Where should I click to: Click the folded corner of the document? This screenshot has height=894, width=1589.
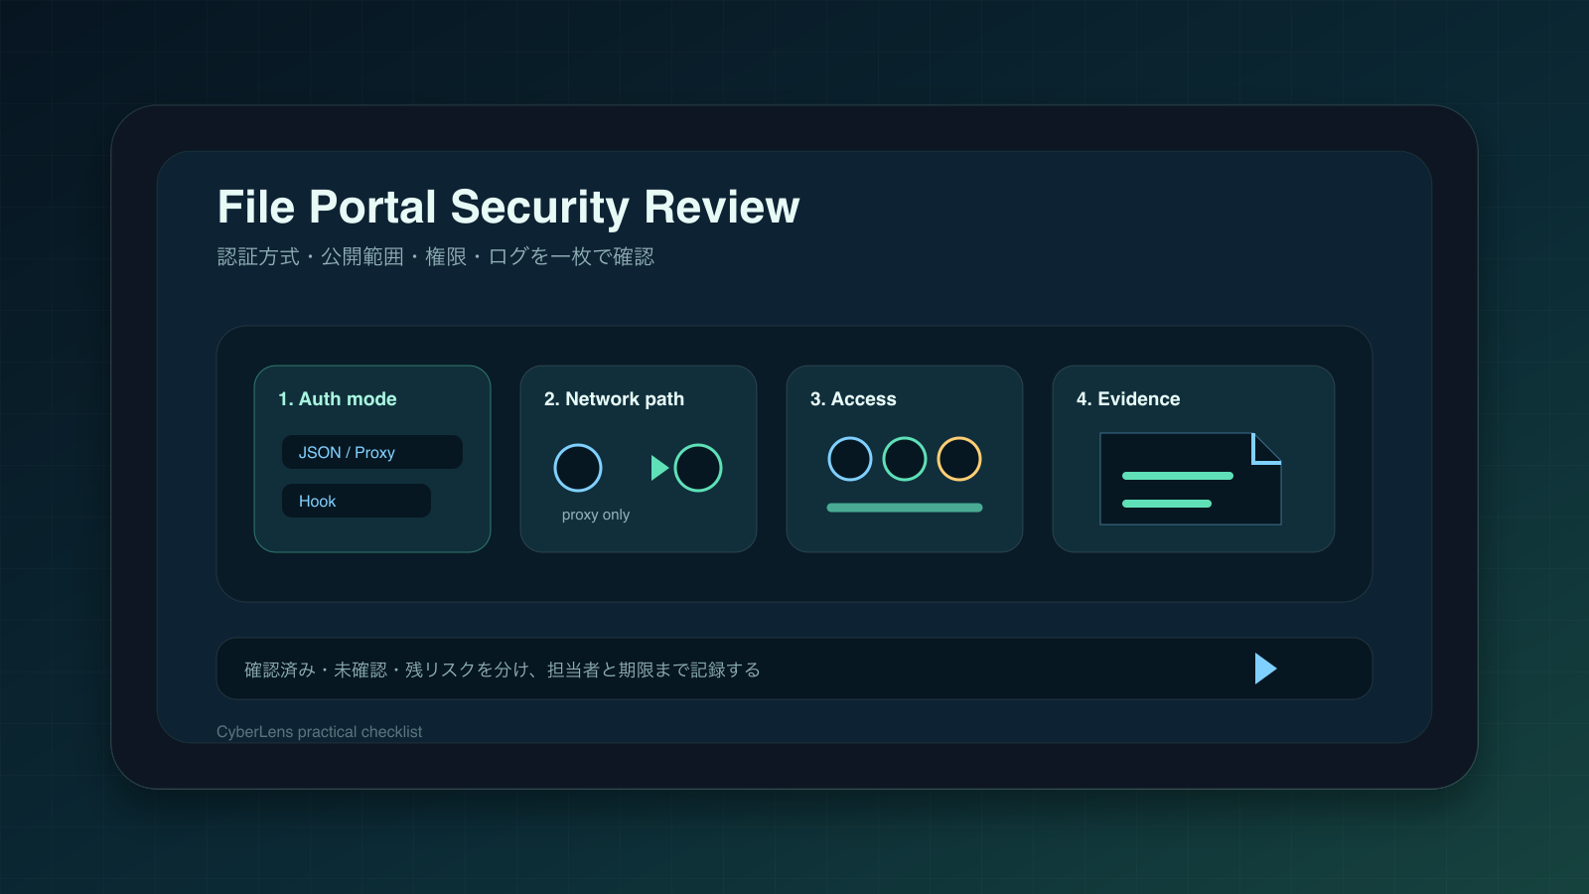[1267, 448]
